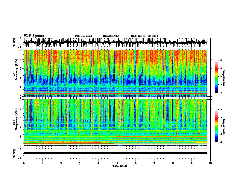Click the time axis tick label "4"
The width and height of the screenshot is (237, 183).
point(98,163)
